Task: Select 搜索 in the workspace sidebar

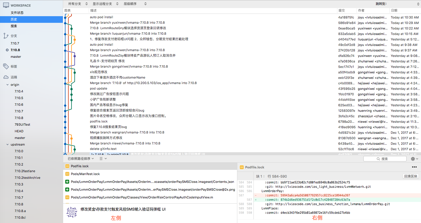Action: pyautogui.click(x=14, y=26)
